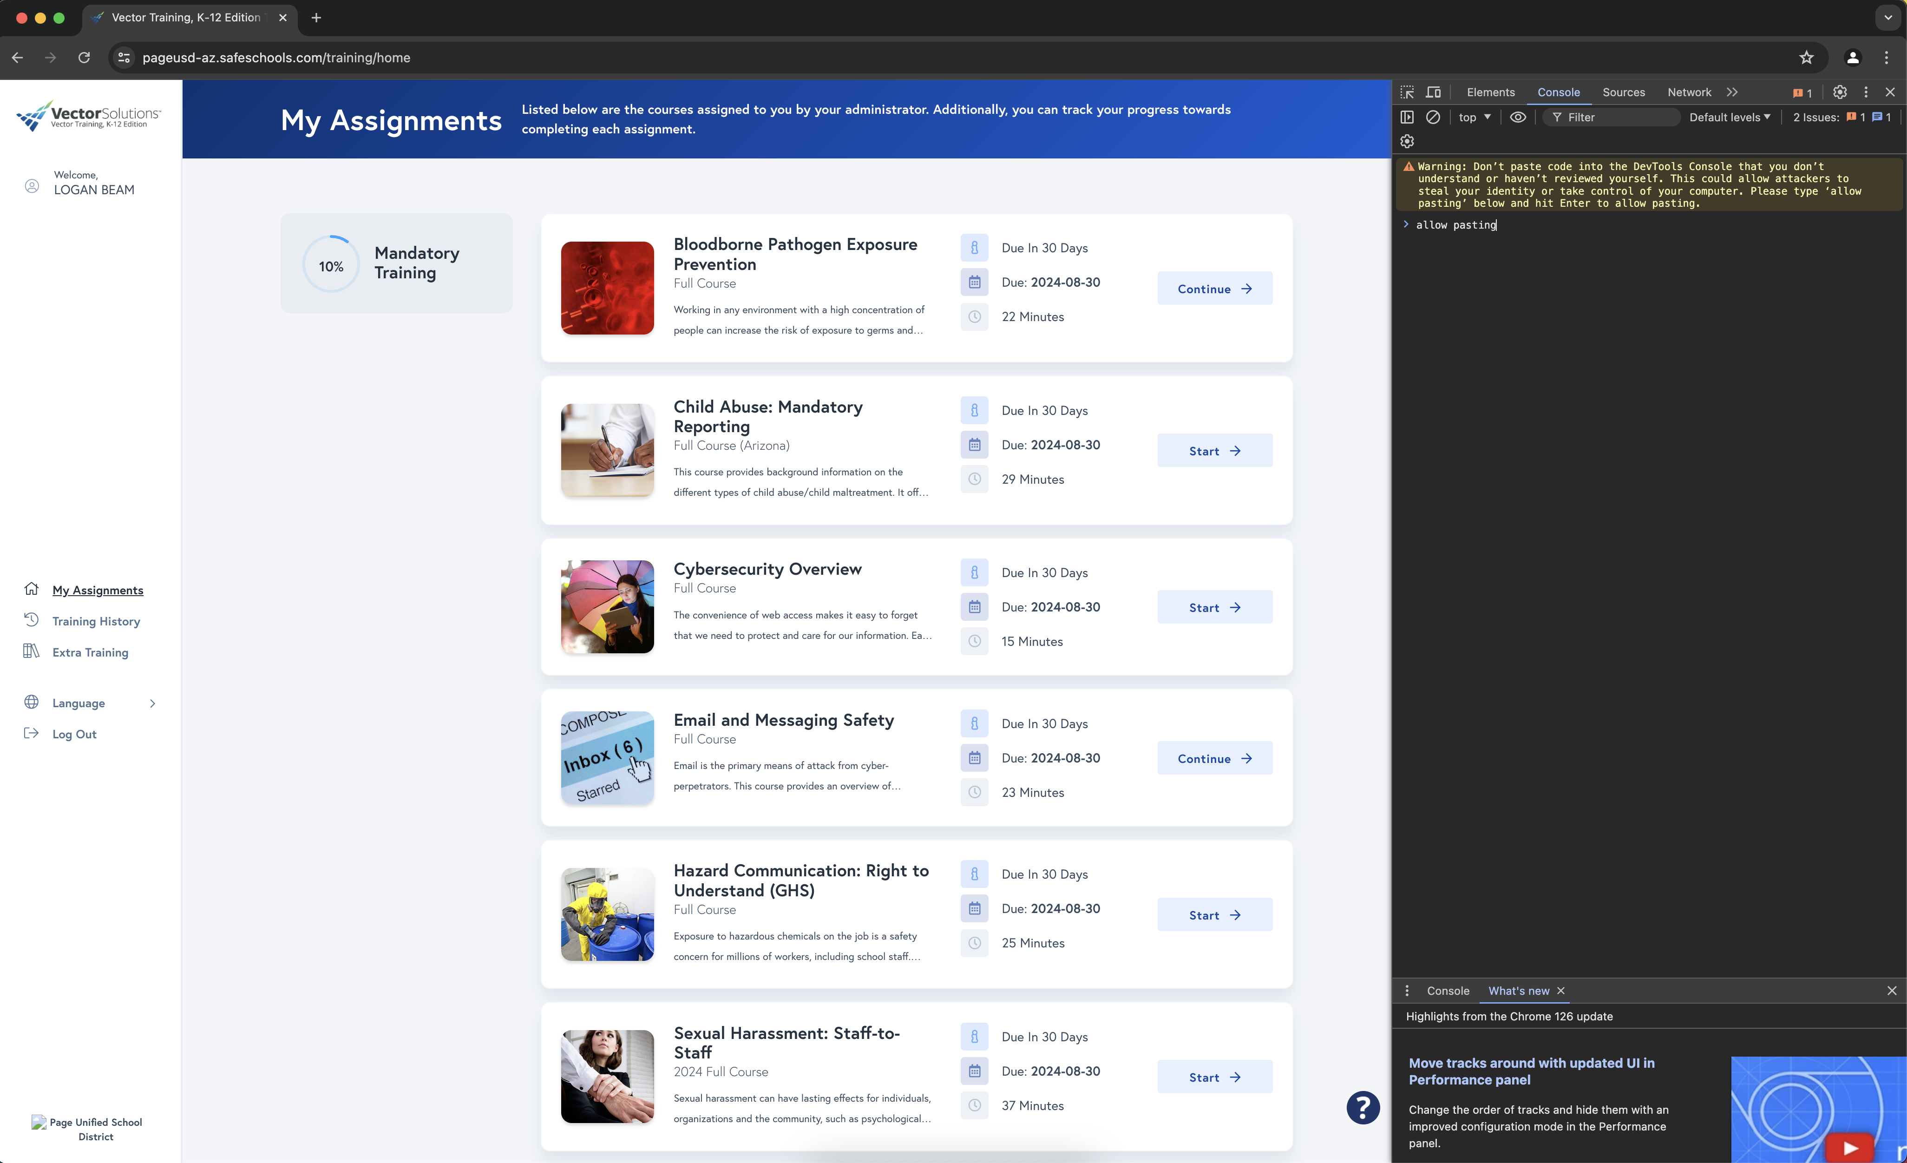The height and width of the screenshot is (1163, 1907).
Task: Click the Language globe icon
Action: tap(31, 702)
